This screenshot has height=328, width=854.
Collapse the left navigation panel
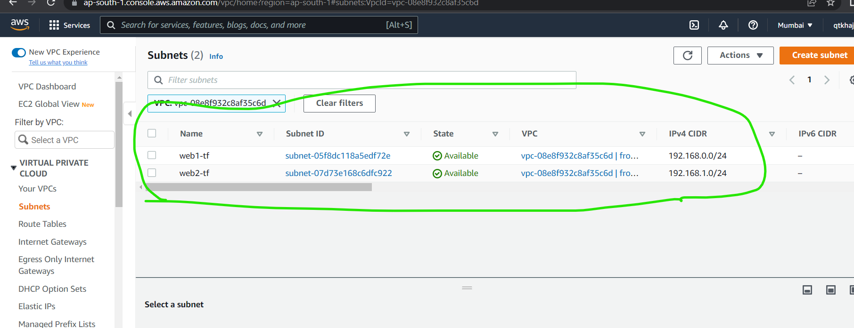(130, 113)
